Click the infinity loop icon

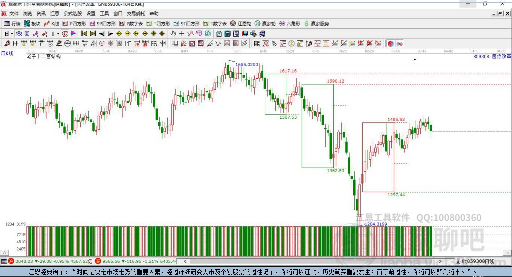click(399, 44)
